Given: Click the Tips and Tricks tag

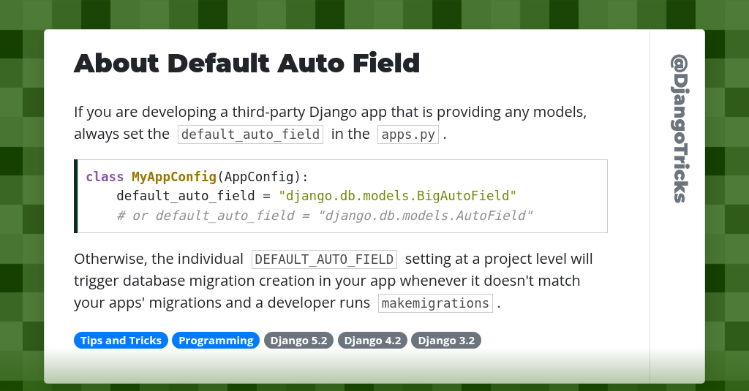Looking at the screenshot, I should point(121,341).
